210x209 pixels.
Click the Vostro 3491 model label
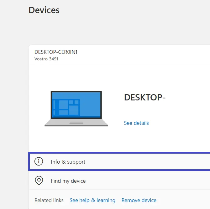46,59
